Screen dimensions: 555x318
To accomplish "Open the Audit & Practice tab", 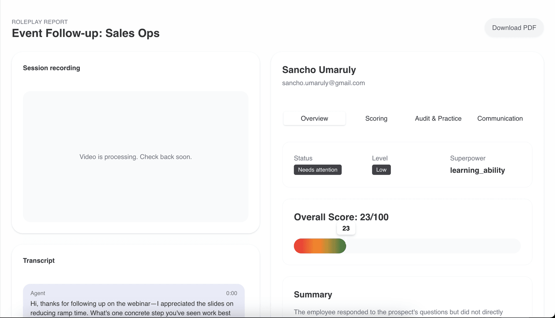I will (438, 118).
